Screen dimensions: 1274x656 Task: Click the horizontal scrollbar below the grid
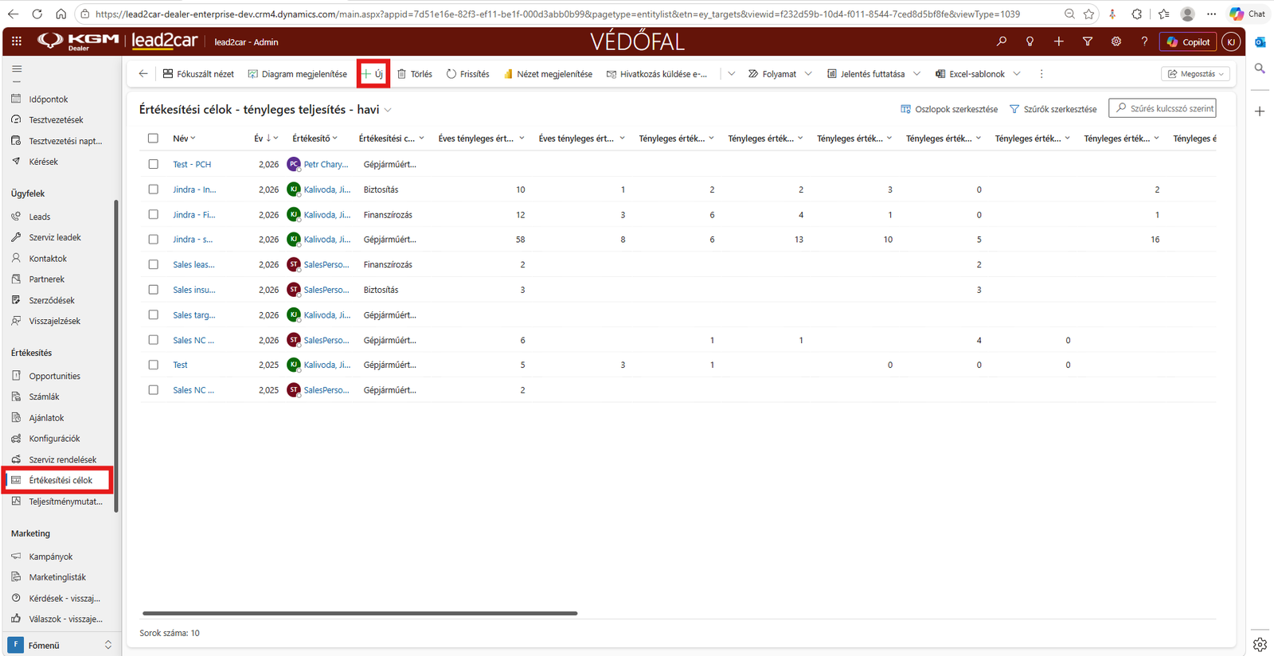(x=360, y=613)
